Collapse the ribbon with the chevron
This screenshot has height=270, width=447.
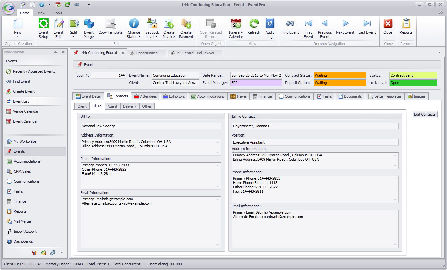441,13
